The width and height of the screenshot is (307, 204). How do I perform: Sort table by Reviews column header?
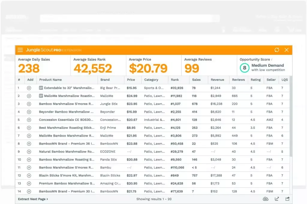click(x=238, y=80)
